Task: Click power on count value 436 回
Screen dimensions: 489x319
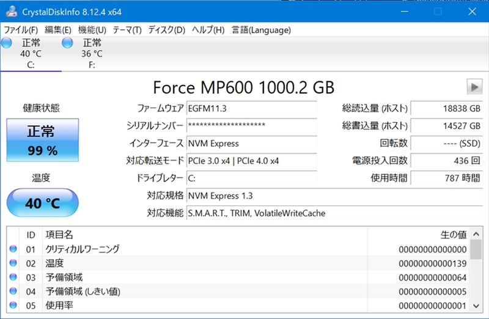Action: [x=447, y=161]
